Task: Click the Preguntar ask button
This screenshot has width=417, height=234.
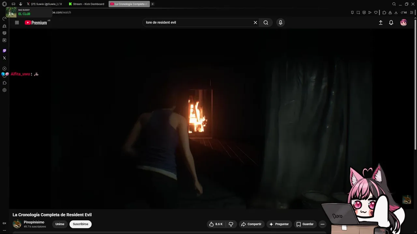Action: point(279,224)
